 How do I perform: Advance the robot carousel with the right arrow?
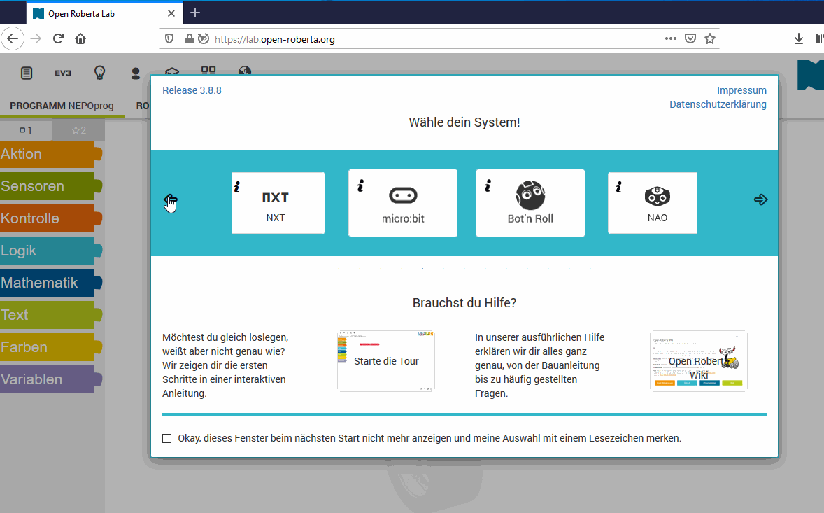tap(760, 199)
